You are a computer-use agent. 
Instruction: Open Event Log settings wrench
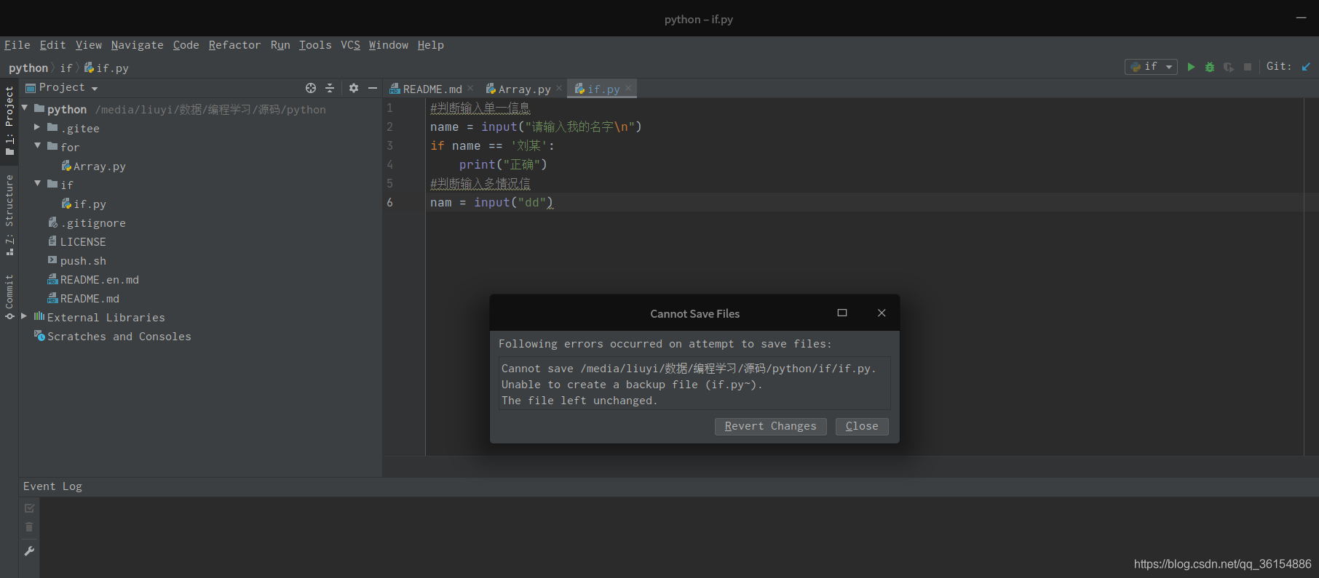[29, 551]
